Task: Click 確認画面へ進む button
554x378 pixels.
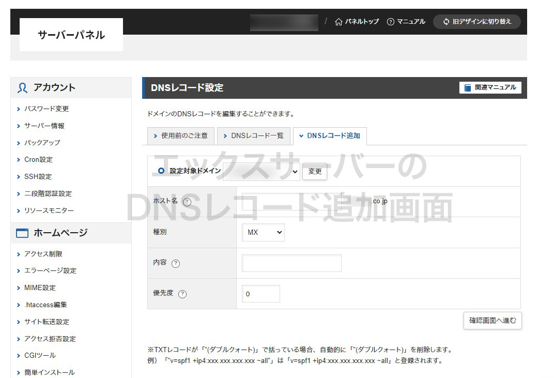Action: 493,321
